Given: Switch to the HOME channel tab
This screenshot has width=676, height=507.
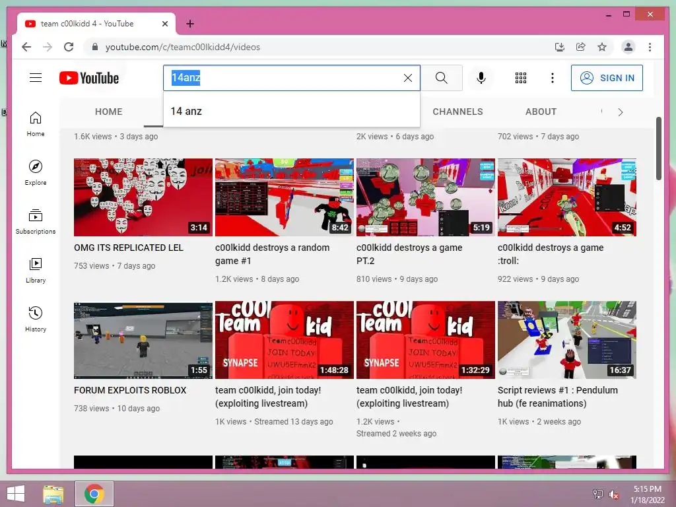Looking at the screenshot, I should 109,112.
